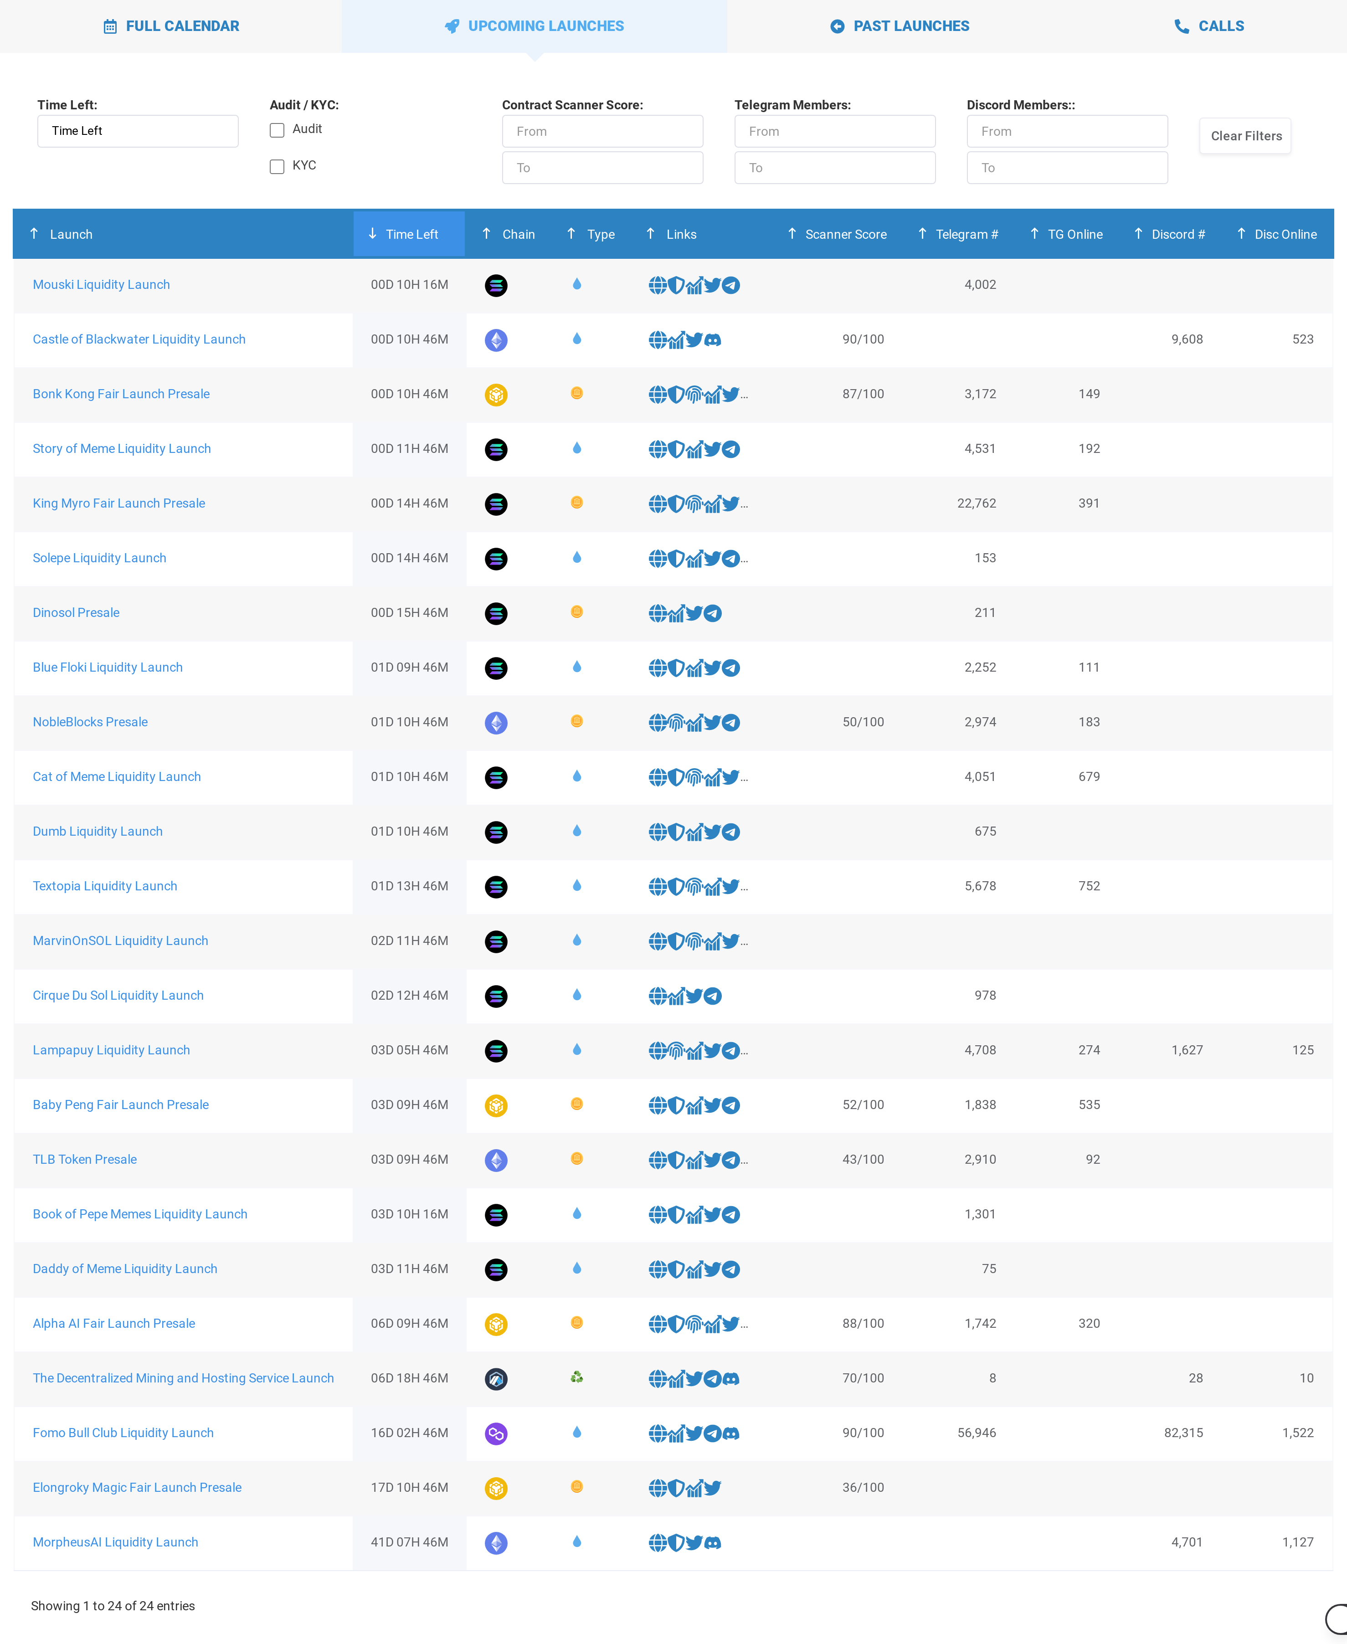Click presale coin type icon in Dinosol row

tap(576, 612)
